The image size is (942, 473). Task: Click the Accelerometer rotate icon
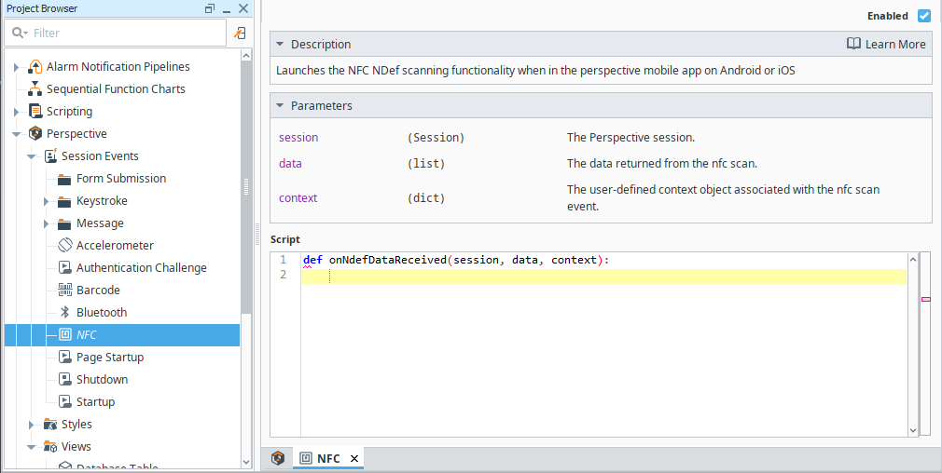pyautogui.click(x=65, y=245)
